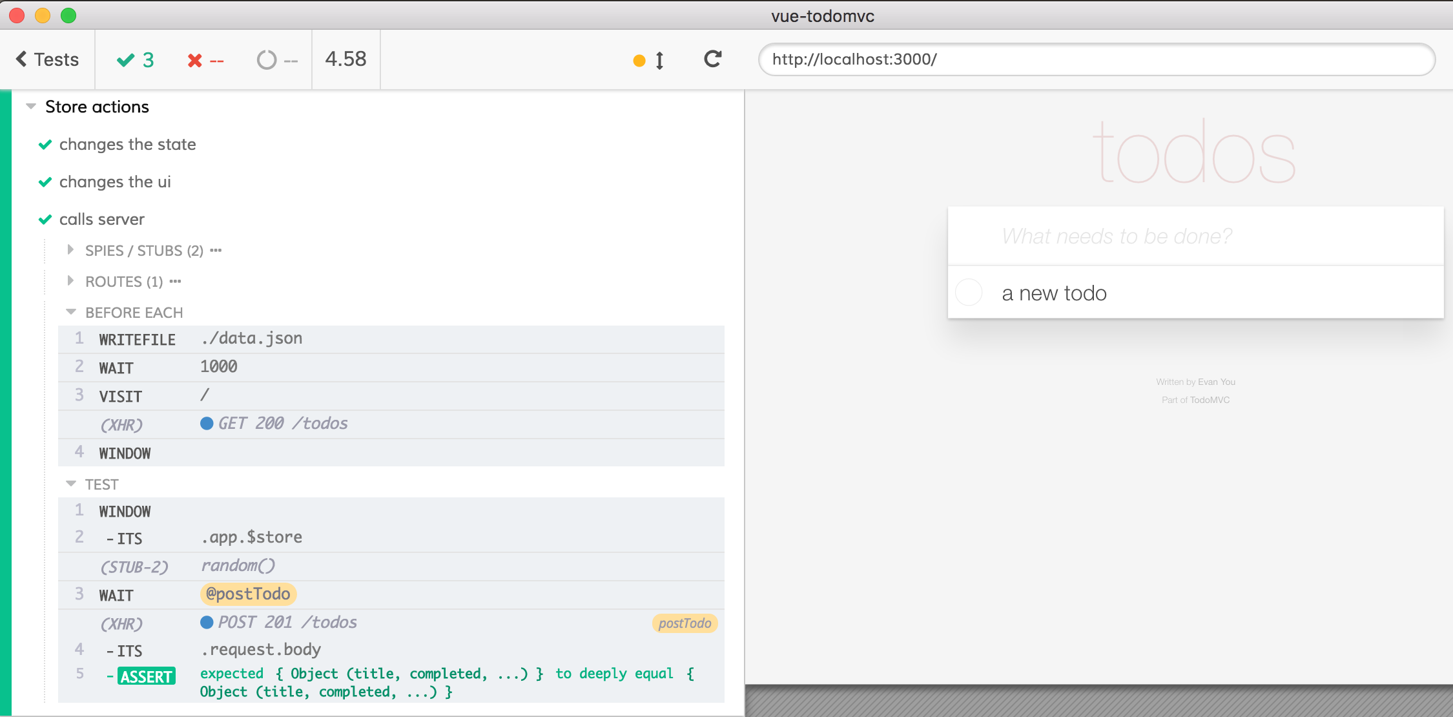Image resolution: width=1453 pixels, height=717 pixels.
Task: Toggle the auto-scrolling orange dot icon
Action: pyautogui.click(x=639, y=61)
